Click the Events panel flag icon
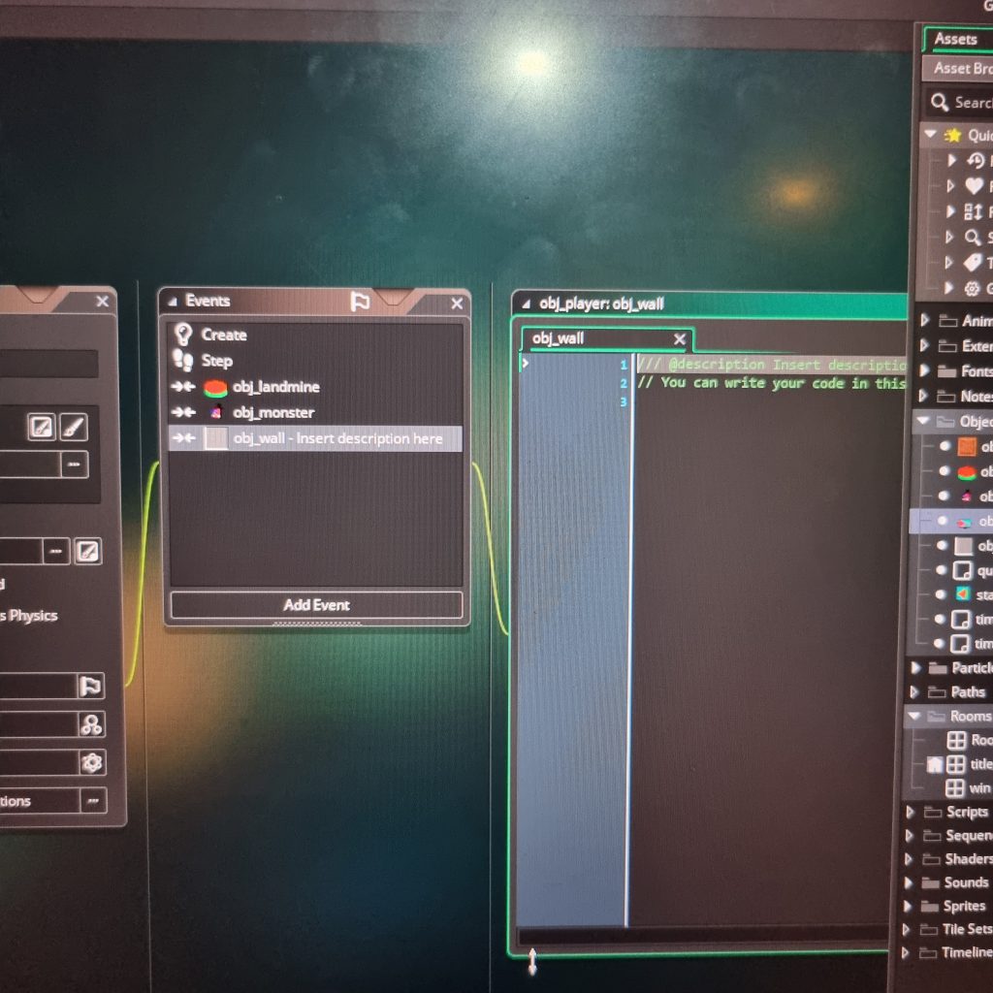This screenshot has width=993, height=993. 360,303
